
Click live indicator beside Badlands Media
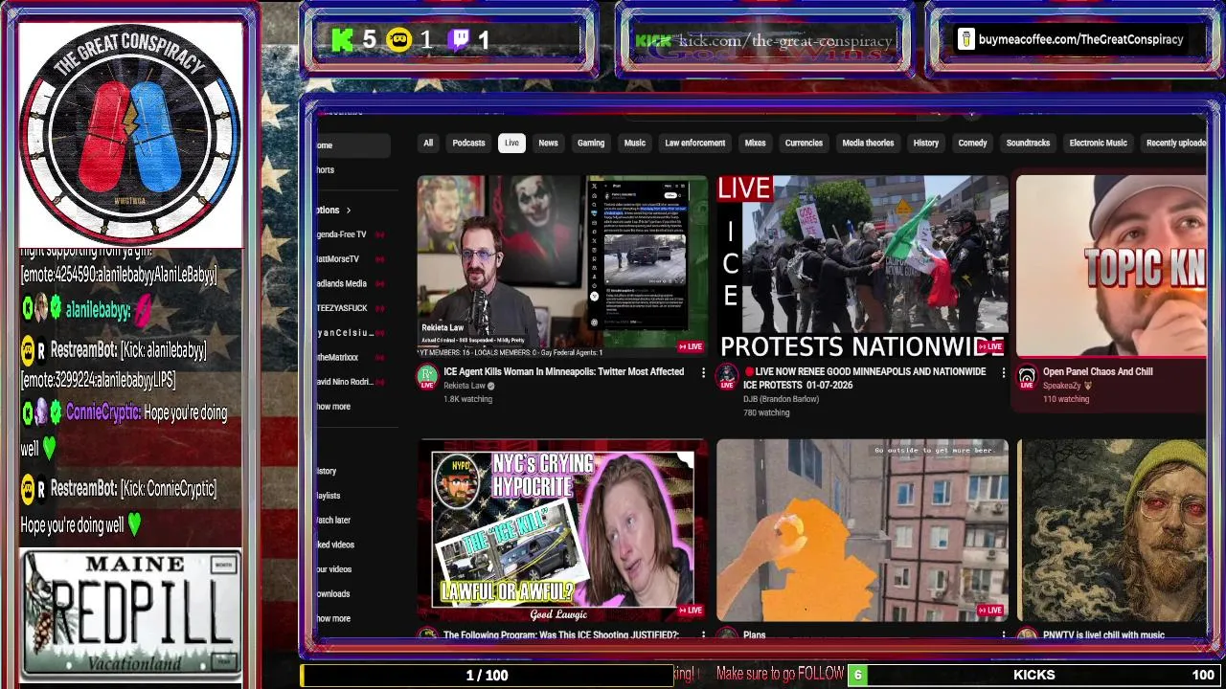click(379, 284)
